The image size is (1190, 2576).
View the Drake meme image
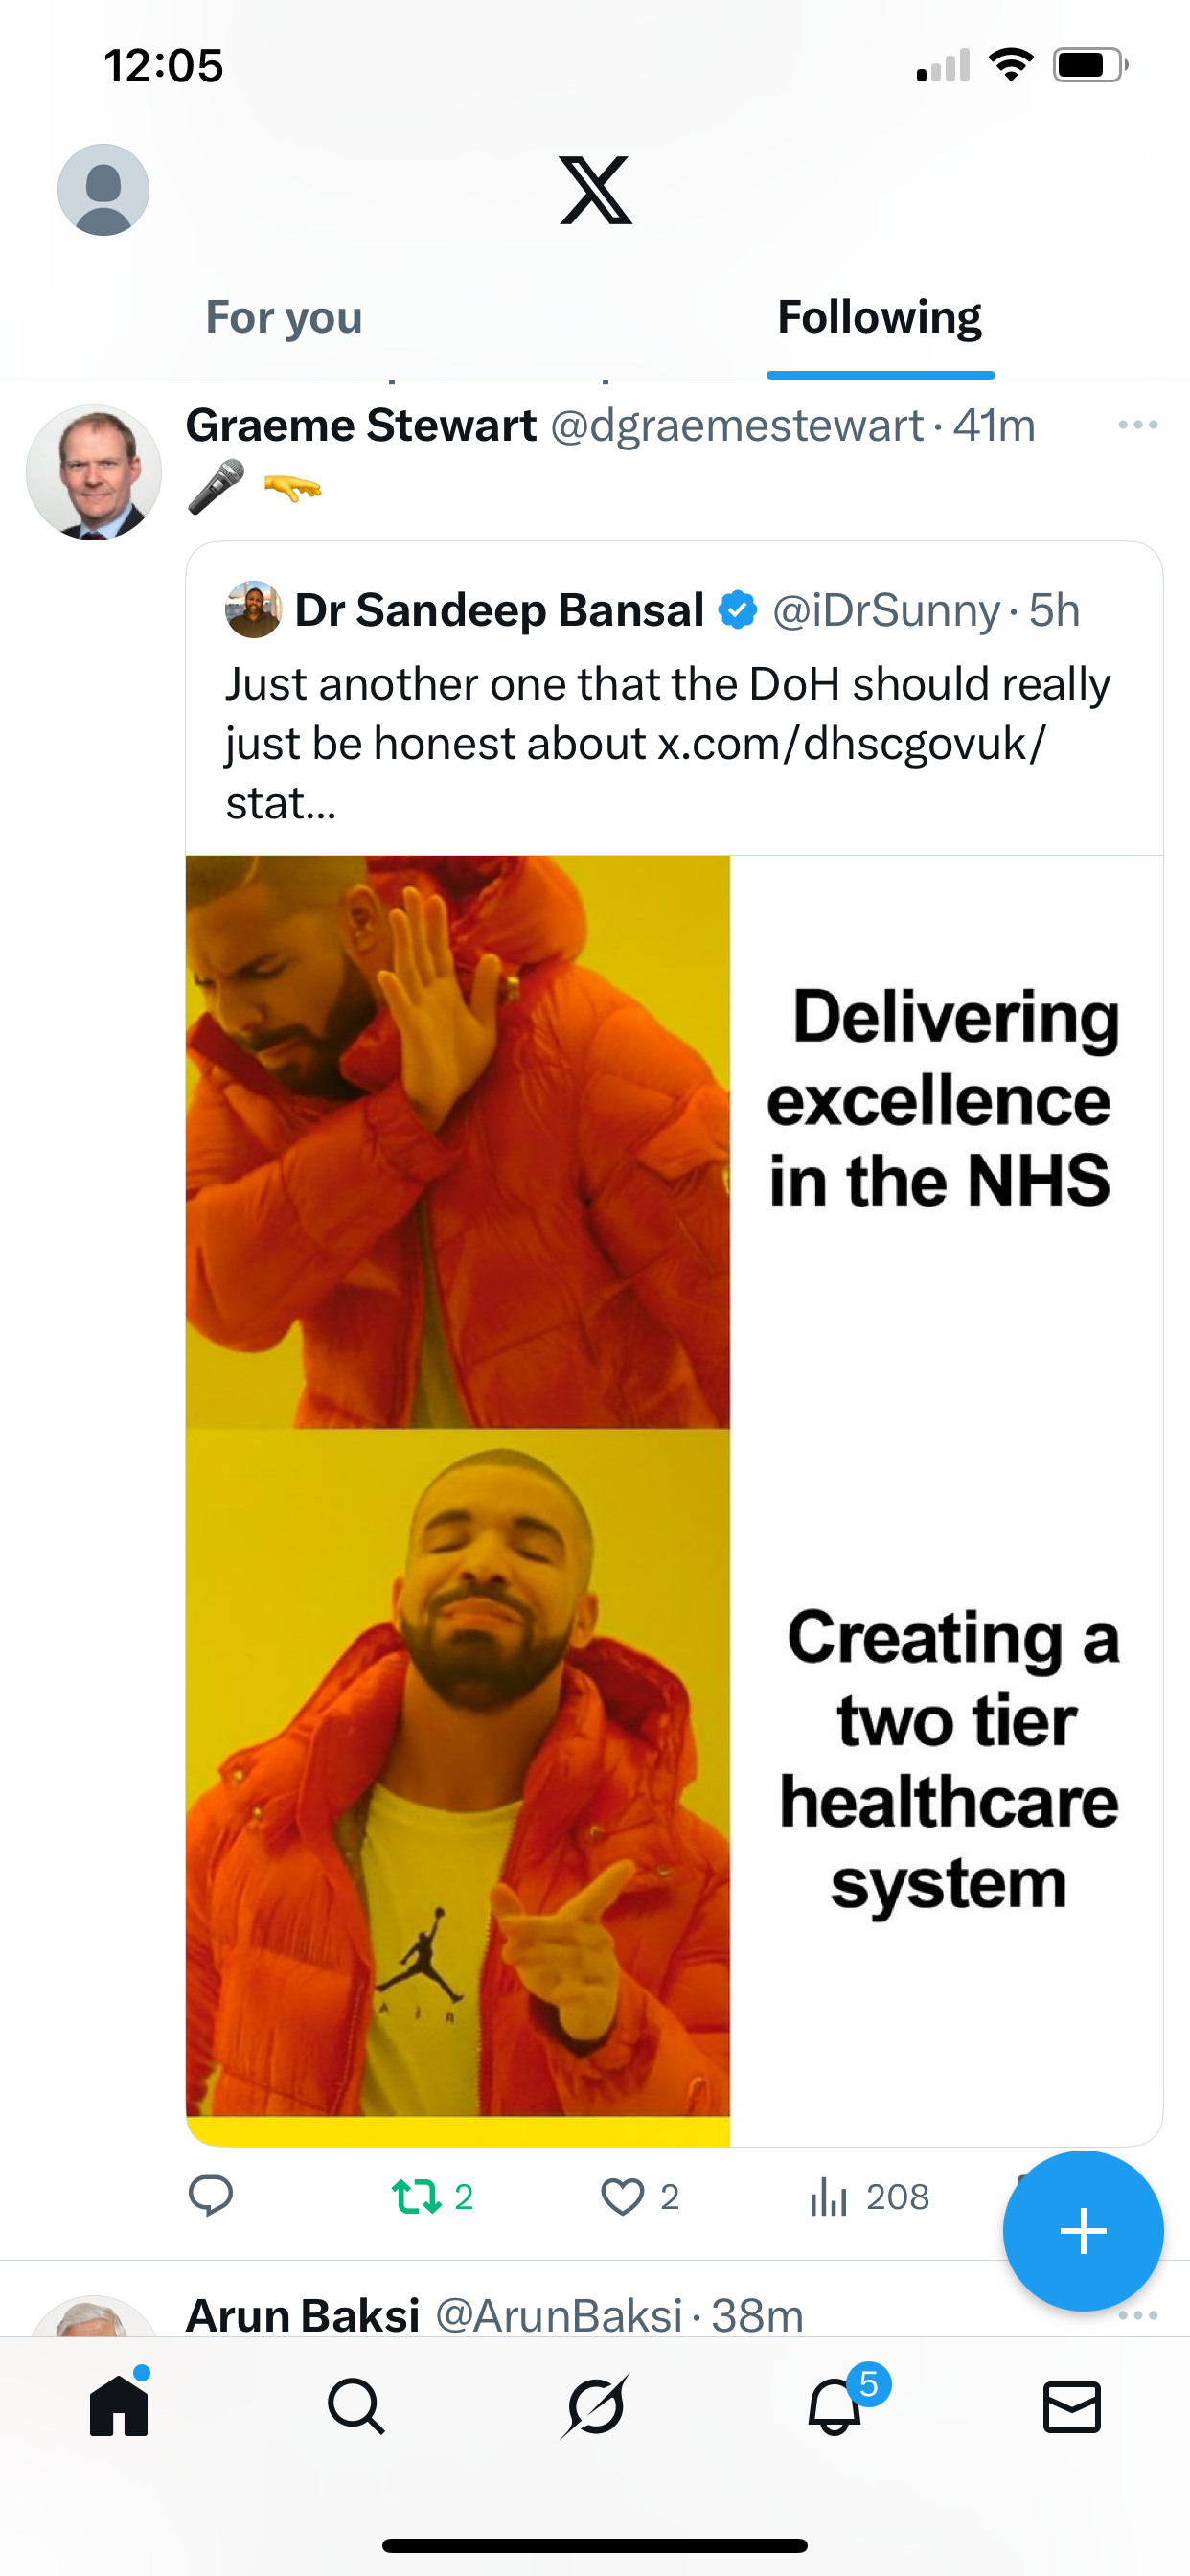pos(674,1500)
